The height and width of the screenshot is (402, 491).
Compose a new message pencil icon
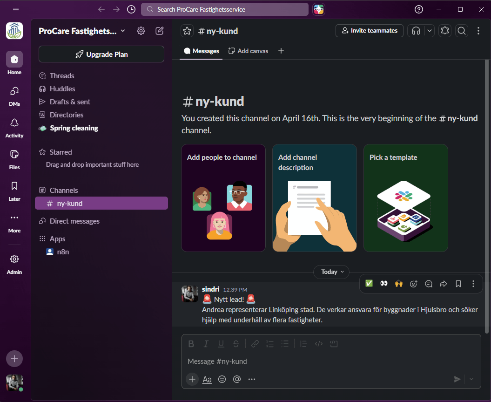159,31
